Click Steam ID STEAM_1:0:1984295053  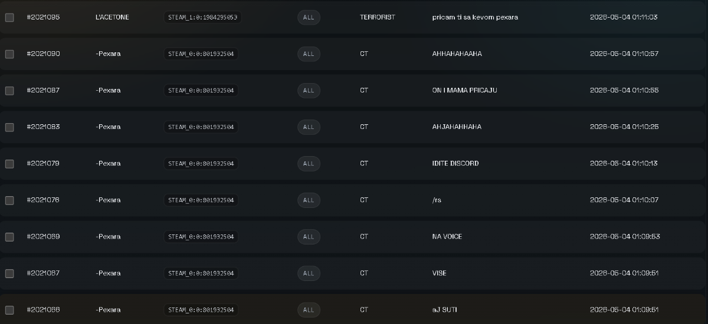(x=202, y=17)
